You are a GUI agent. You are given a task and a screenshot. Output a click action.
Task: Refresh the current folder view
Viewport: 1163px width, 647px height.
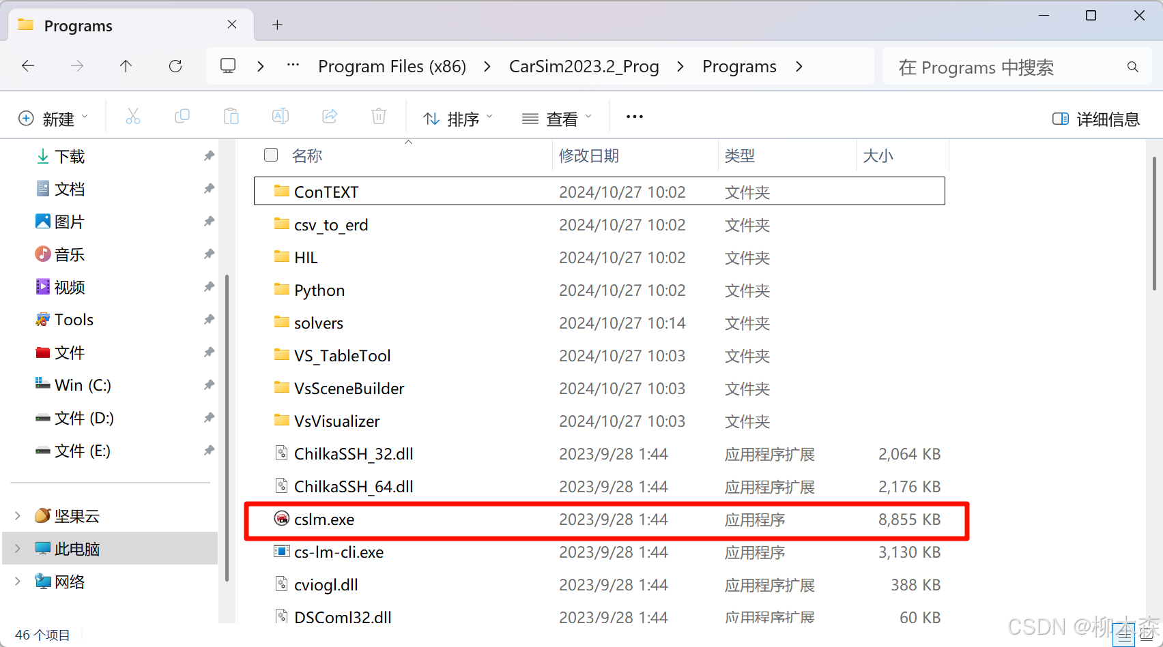point(175,66)
